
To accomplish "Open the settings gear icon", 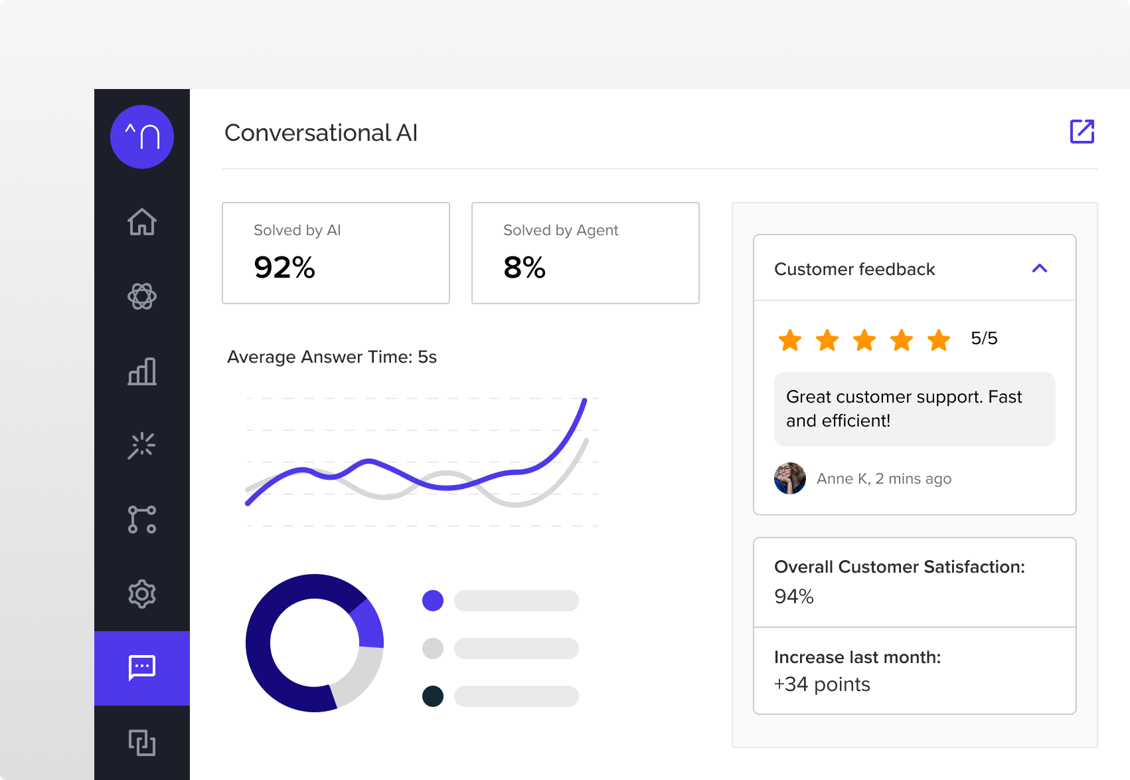I will (x=142, y=594).
